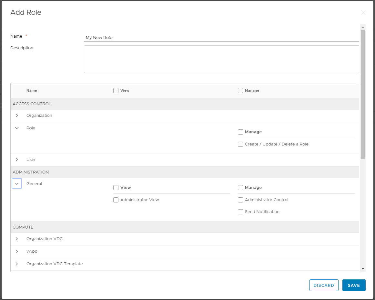This screenshot has height=300, width=375.
Task: Expand the Organization access control section
Action: coord(16,116)
